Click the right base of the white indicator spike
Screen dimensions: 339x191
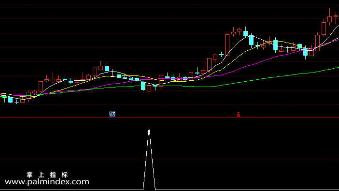(x=155, y=190)
